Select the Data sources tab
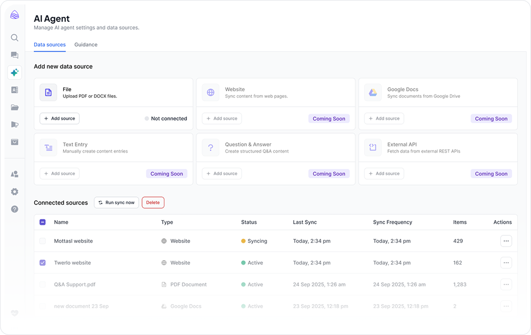The width and height of the screenshot is (531, 335). click(50, 45)
